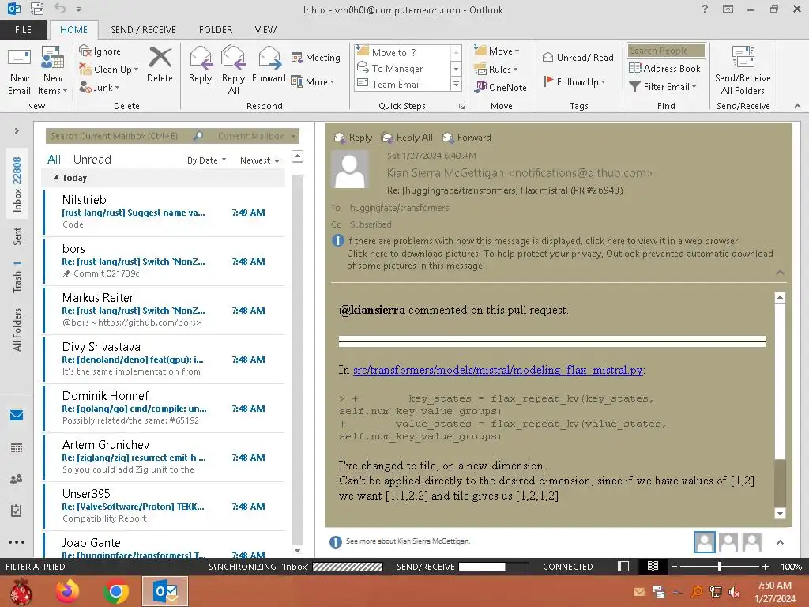809x607 pixels.
Task: Open the Move dropdown
Action: pyautogui.click(x=497, y=51)
